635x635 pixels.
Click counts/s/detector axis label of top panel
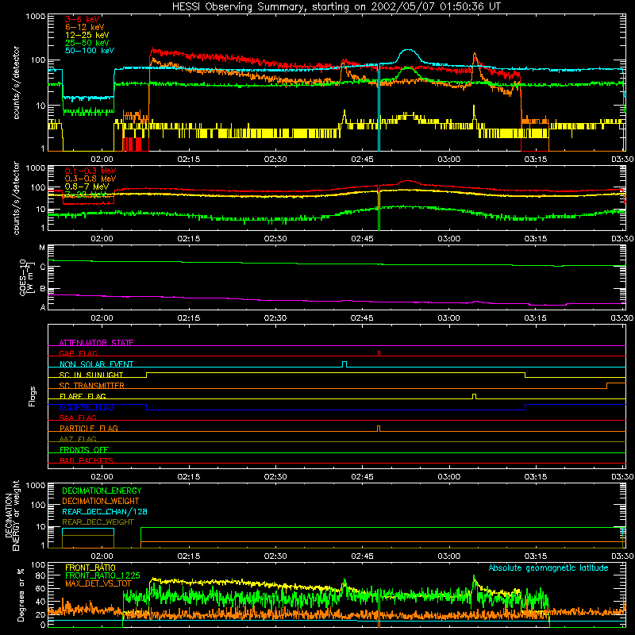tap(16, 83)
